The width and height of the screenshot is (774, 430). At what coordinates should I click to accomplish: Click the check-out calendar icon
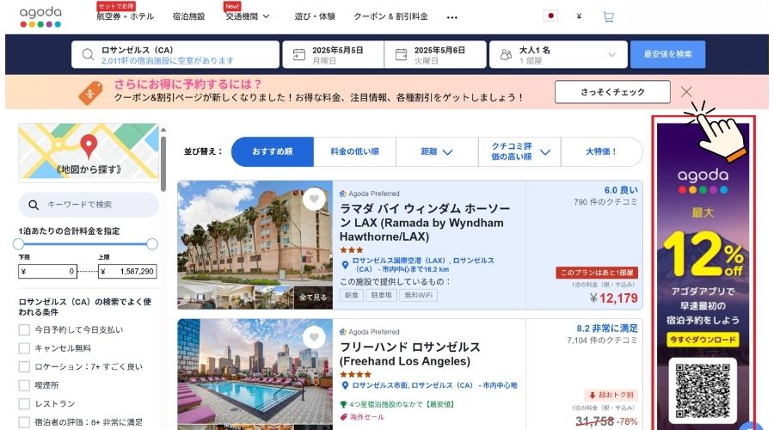tap(401, 54)
